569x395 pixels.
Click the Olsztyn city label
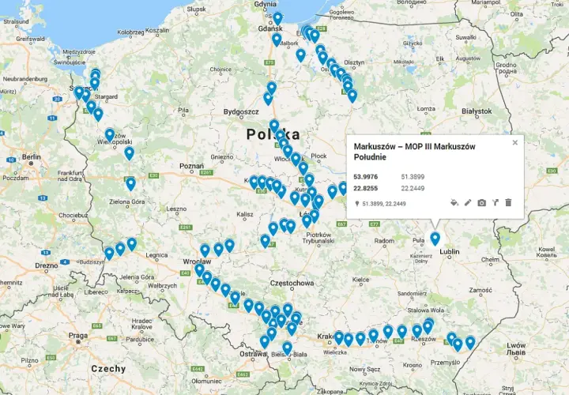click(x=354, y=62)
